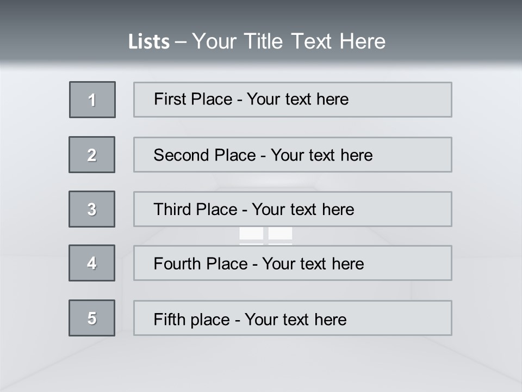522x392 pixels.
Task: Select the number 2 box
Action: coord(92,155)
